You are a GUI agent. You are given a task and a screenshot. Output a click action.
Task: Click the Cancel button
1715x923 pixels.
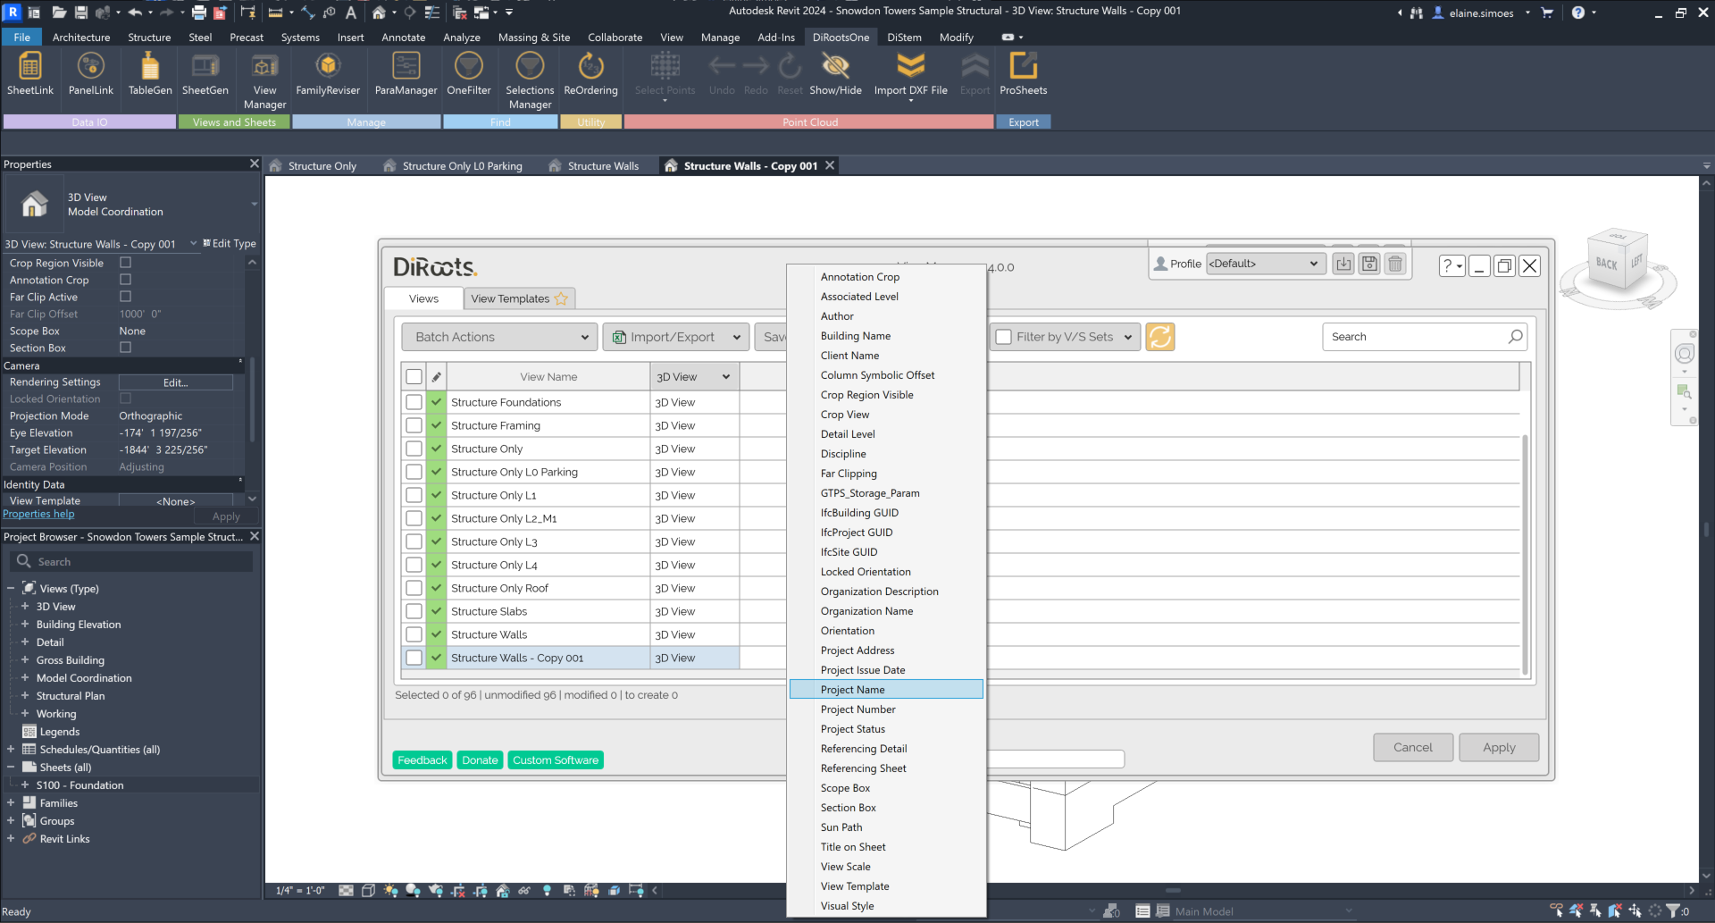click(x=1412, y=748)
